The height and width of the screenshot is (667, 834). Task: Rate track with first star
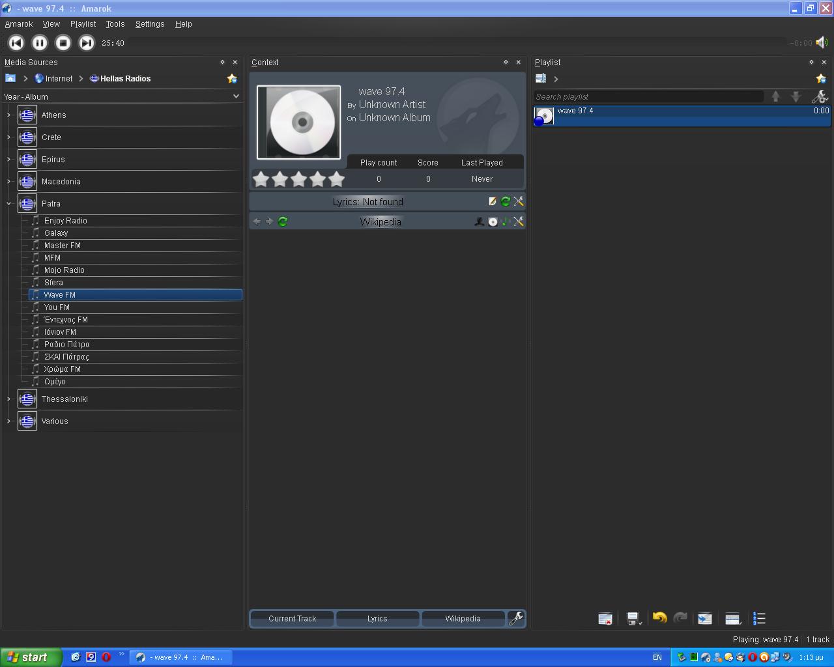[x=261, y=178]
